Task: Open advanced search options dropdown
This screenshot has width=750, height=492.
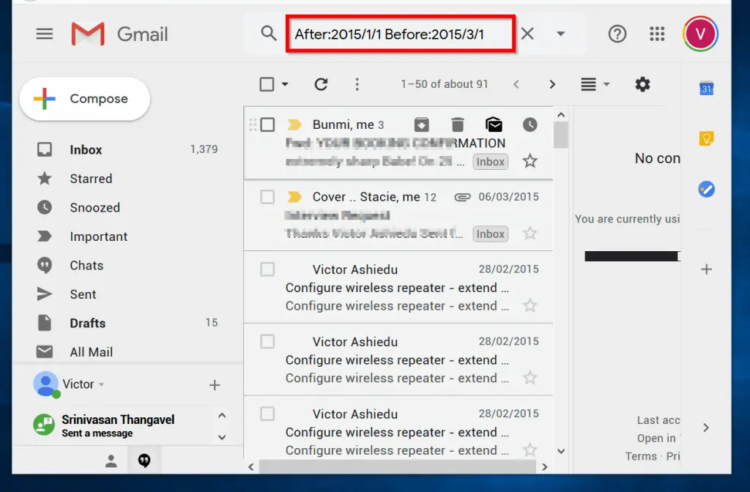Action: [x=560, y=34]
